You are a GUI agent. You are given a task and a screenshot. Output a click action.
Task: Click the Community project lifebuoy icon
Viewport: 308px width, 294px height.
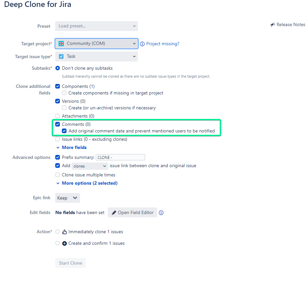[61, 44]
